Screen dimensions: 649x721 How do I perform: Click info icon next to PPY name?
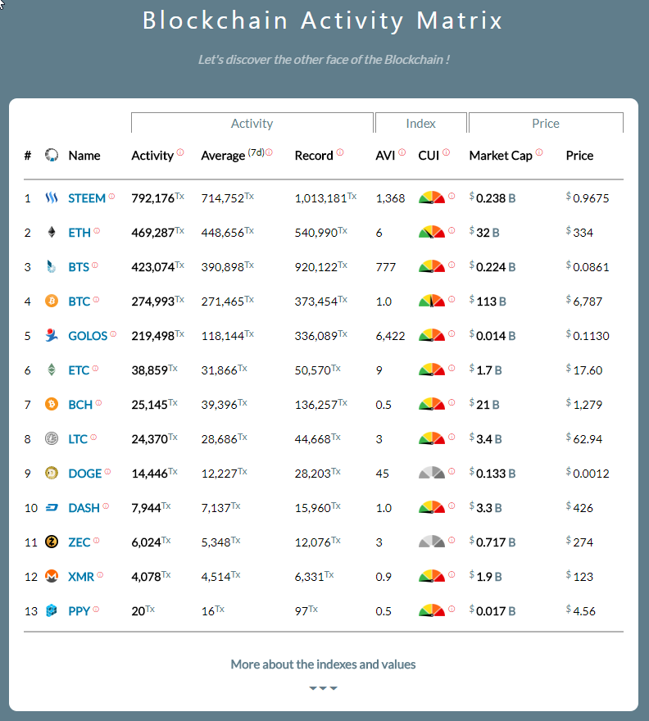(96, 610)
